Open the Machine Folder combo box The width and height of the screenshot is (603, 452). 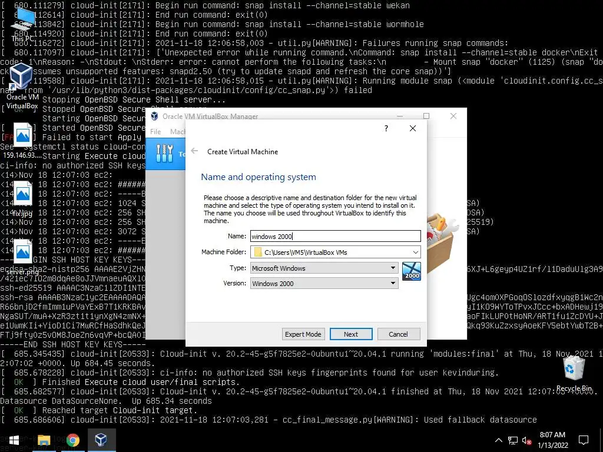point(335,252)
